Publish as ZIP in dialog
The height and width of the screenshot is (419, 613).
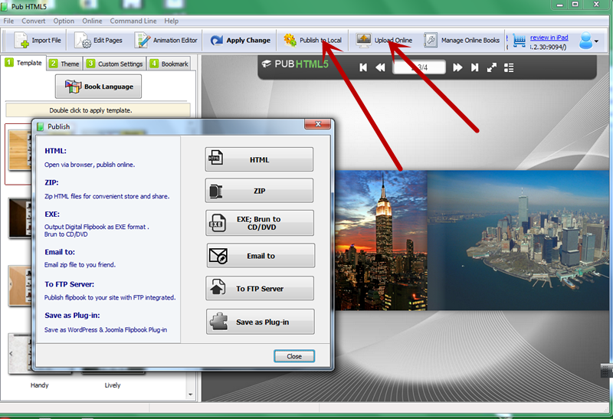pyautogui.click(x=259, y=191)
